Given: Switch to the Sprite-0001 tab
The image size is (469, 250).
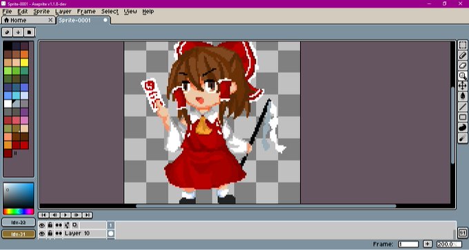Looking at the screenshot, I should pos(83,20).
